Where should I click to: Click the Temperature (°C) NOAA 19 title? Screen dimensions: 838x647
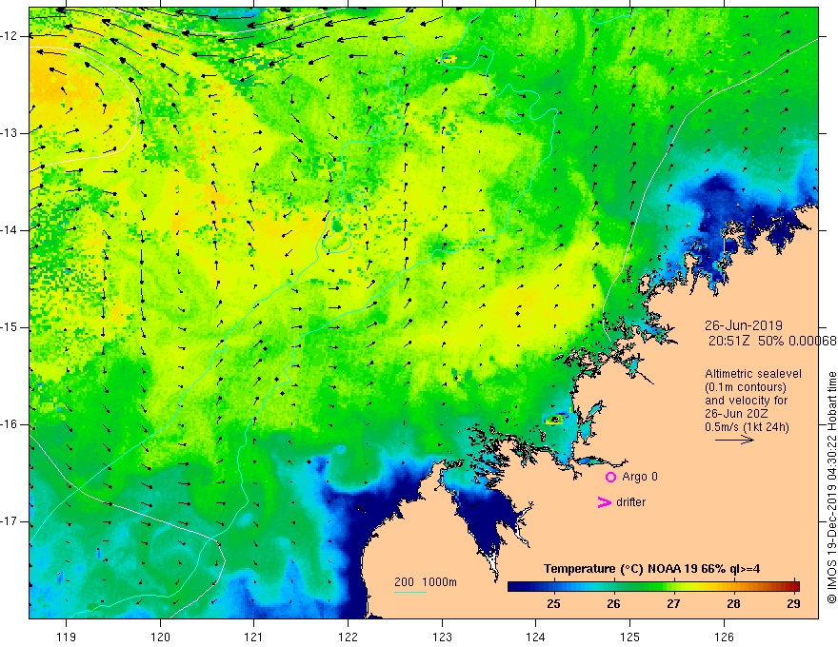[x=651, y=569]
